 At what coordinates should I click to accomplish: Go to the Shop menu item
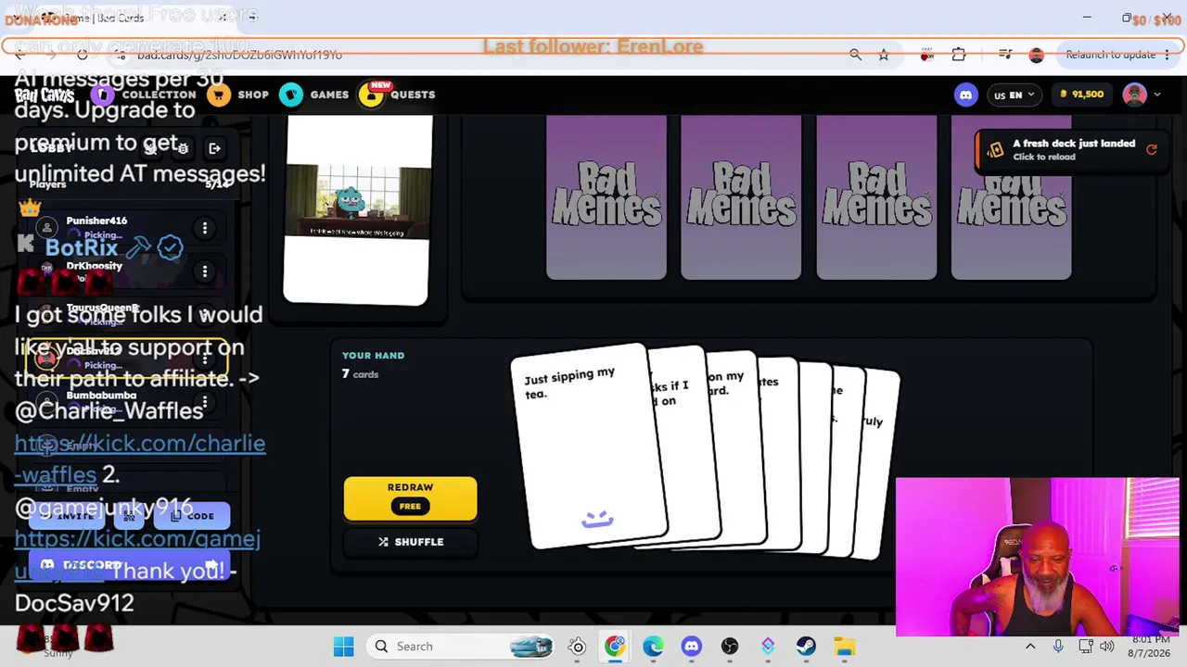tap(252, 94)
